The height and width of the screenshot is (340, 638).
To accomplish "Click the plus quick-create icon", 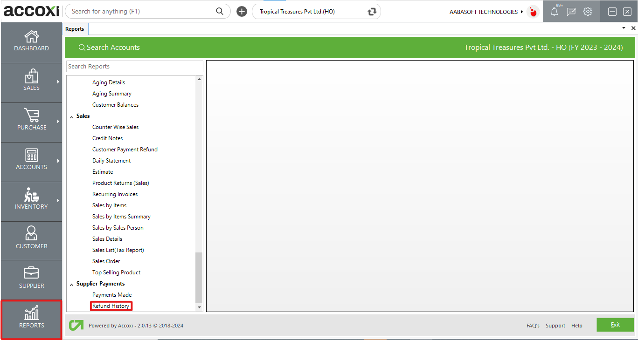I will 242,12.
